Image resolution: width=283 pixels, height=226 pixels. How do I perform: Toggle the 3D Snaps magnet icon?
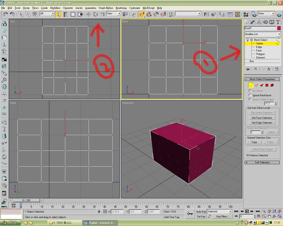click(x=142, y=14)
